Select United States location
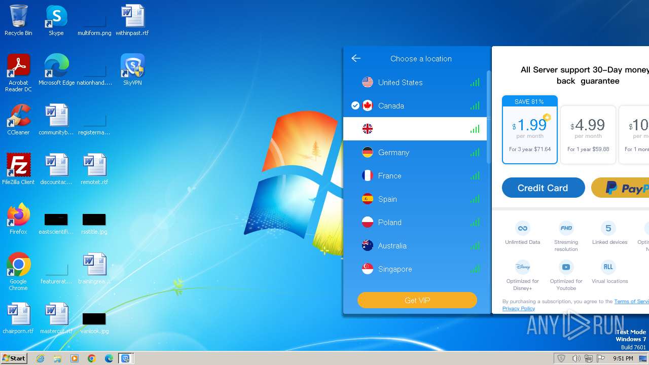The width and height of the screenshot is (649, 365). tap(415, 82)
